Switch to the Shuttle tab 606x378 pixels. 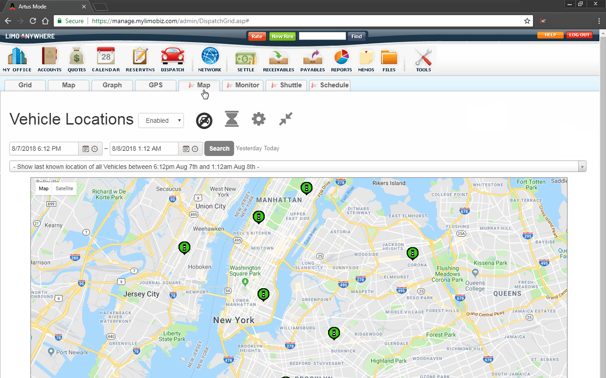pos(286,85)
